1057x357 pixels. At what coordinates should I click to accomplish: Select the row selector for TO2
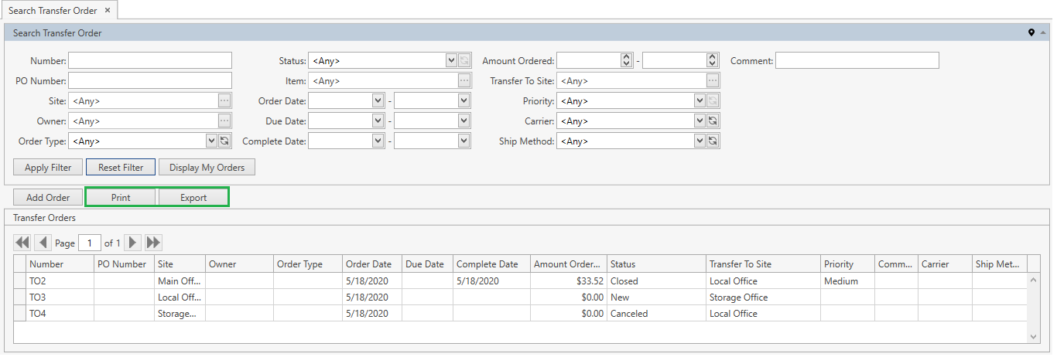(21, 281)
